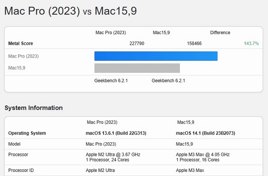Click the Model row label
Screen dimensions: 268x176
coord(14,144)
